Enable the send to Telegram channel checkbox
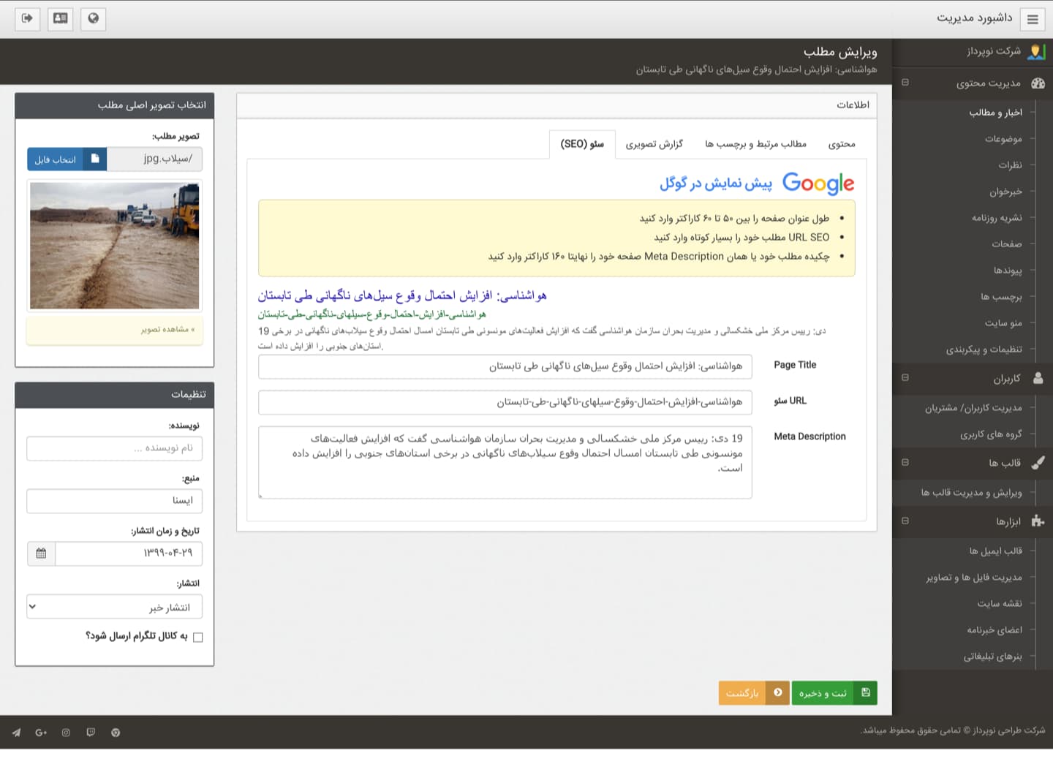Viewport: 1053px width, 767px height. pyautogui.click(x=198, y=637)
